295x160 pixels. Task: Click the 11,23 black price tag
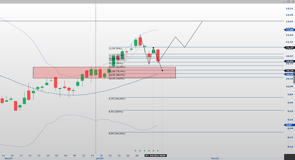[x=289, y=47]
